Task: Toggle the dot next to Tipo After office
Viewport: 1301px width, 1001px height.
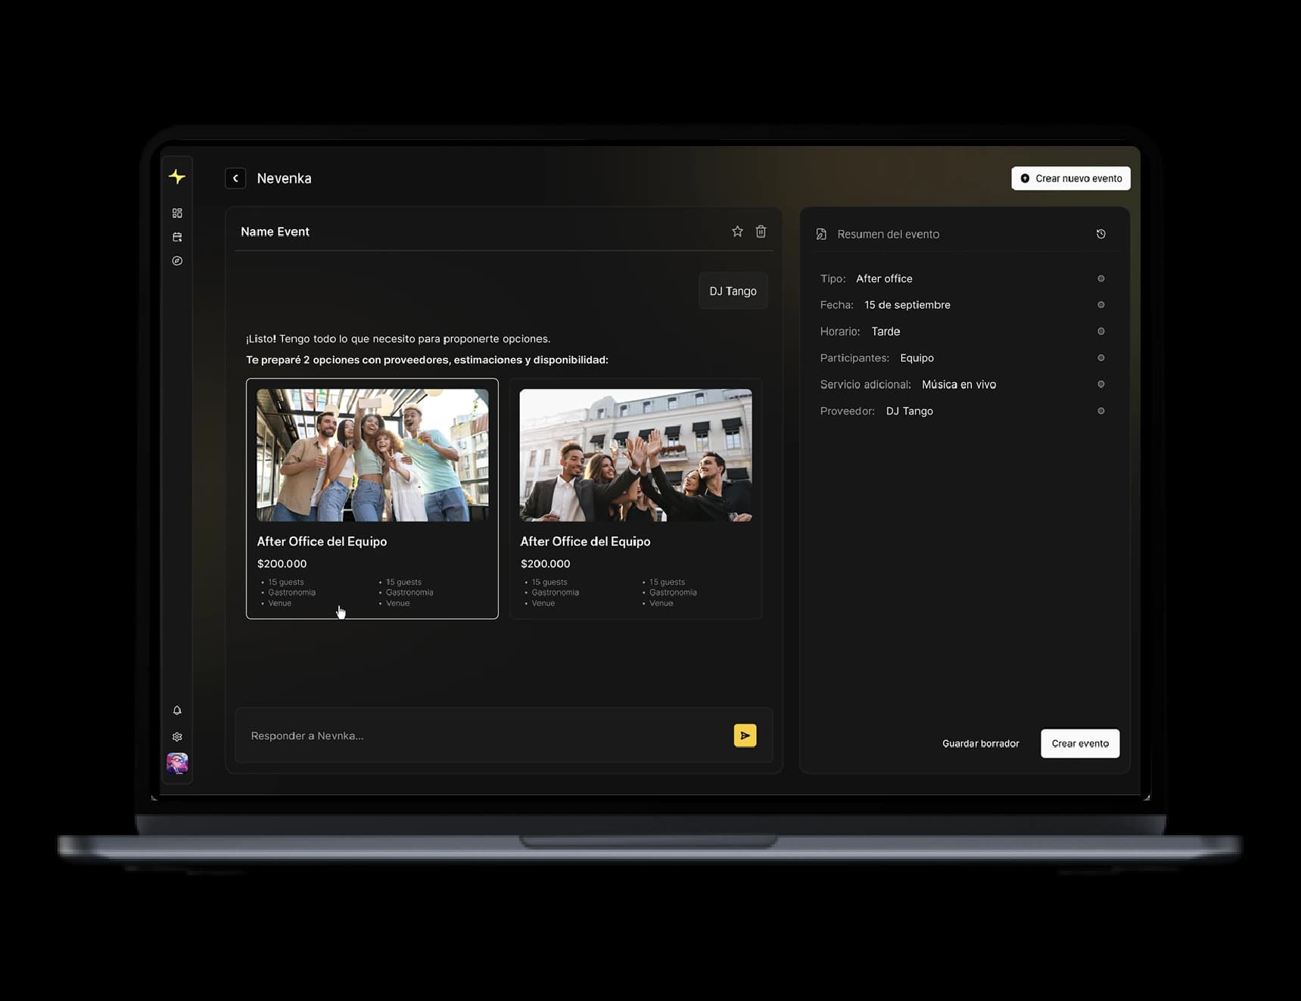Action: [1100, 278]
